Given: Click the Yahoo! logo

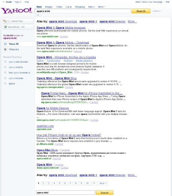Looking at the screenshot, I should pos(17,11).
